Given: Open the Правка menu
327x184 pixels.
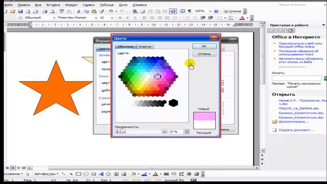Looking at the screenshot, I should pos(24,5).
